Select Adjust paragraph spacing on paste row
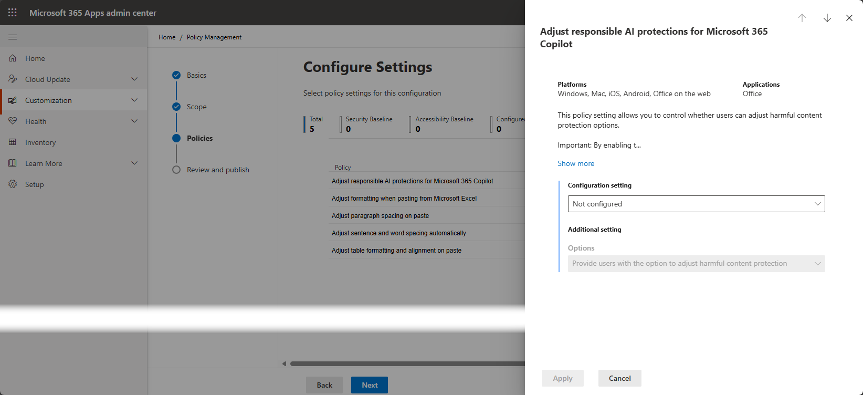863x395 pixels. point(427,215)
